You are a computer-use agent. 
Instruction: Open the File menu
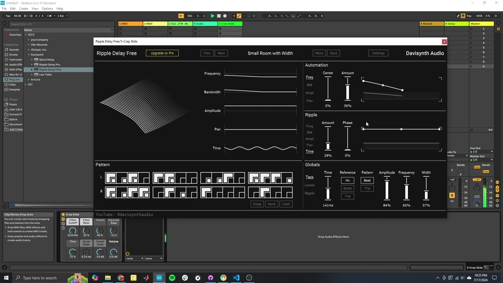pyautogui.click(x=4, y=9)
